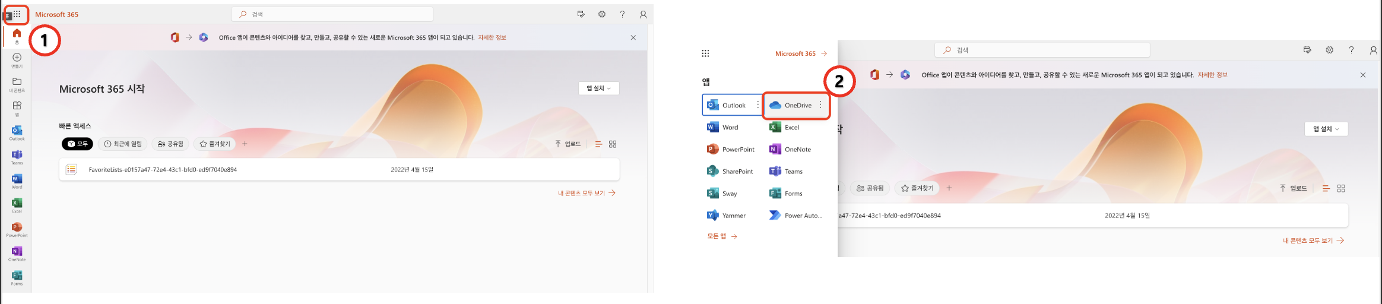Expand the 앱 설치 dropdown in the right screenshot

pos(1326,129)
